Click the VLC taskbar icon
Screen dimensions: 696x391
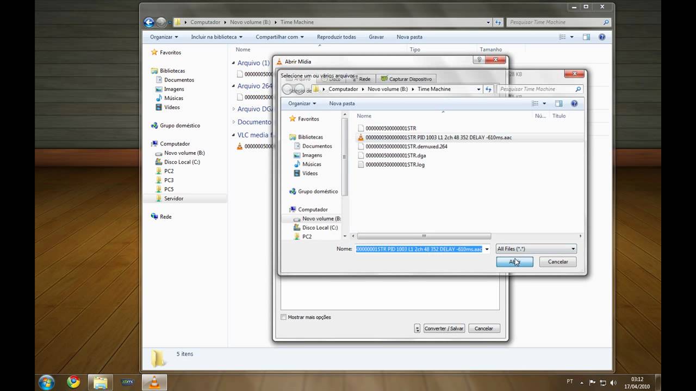click(x=154, y=382)
